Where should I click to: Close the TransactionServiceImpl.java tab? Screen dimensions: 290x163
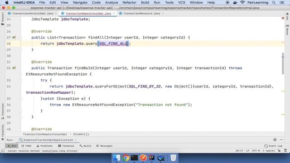click(x=56, y=14)
